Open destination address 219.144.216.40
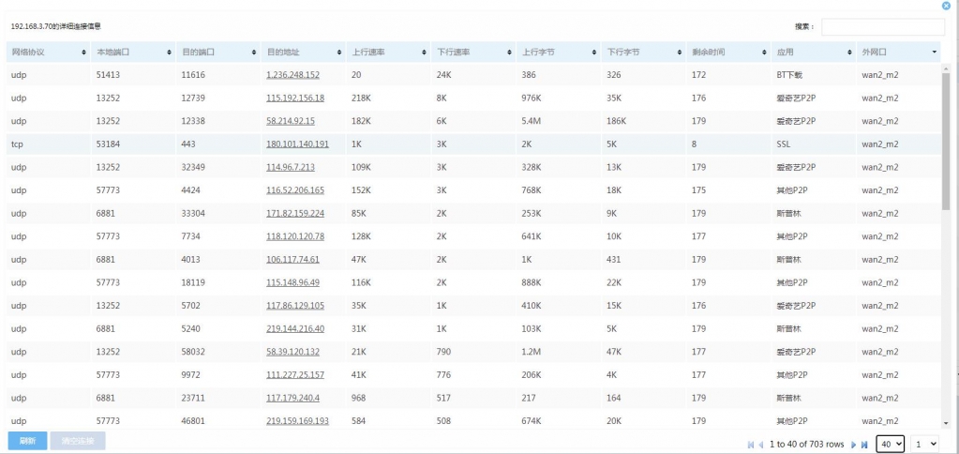The height and width of the screenshot is (454, 959). coord(295,328)
